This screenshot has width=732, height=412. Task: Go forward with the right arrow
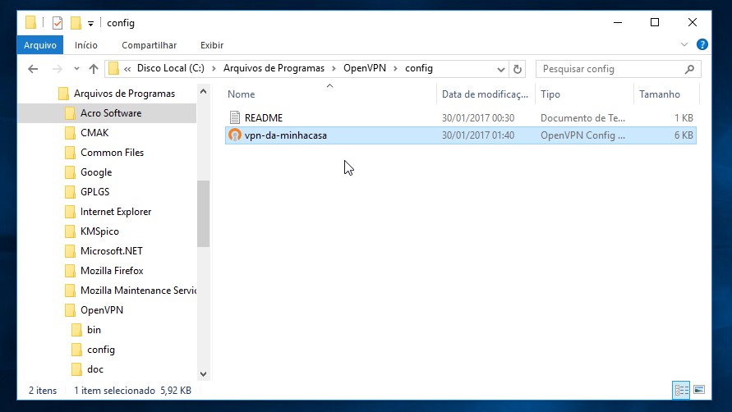57,69
